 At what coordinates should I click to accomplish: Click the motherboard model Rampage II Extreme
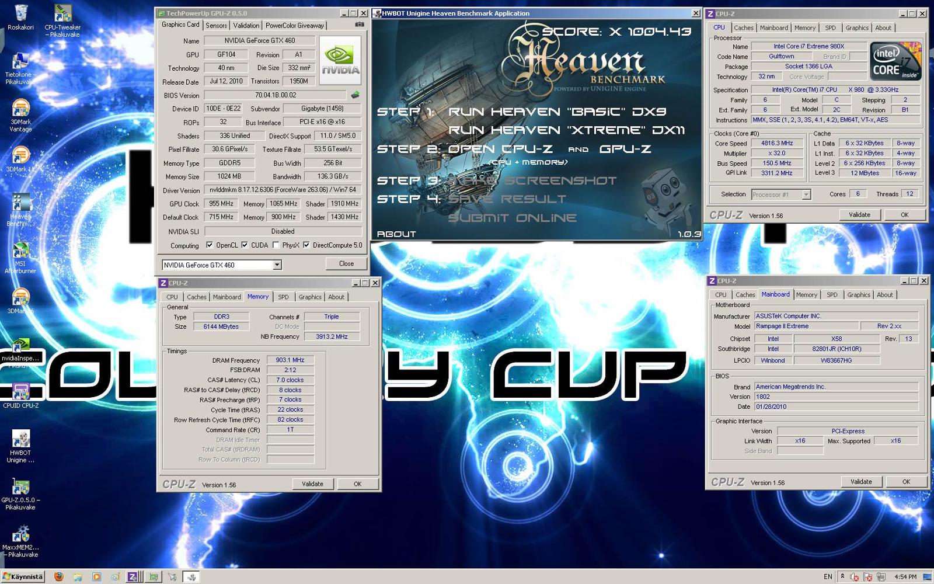(x=806, y=326)
